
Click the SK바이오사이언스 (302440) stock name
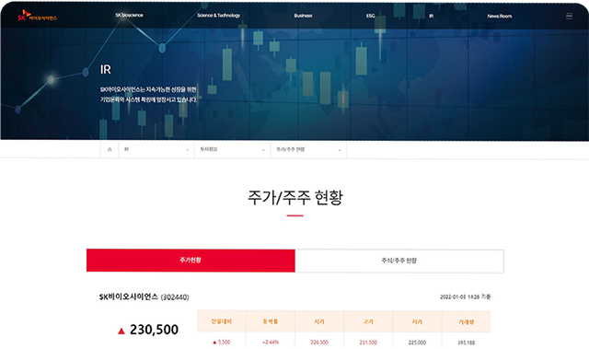[x=144, y=297]
